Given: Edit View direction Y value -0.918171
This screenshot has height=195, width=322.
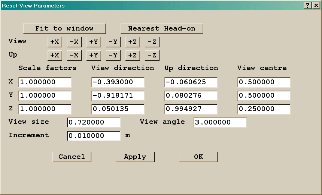Looking at the screenshot, I should [118, 96].
